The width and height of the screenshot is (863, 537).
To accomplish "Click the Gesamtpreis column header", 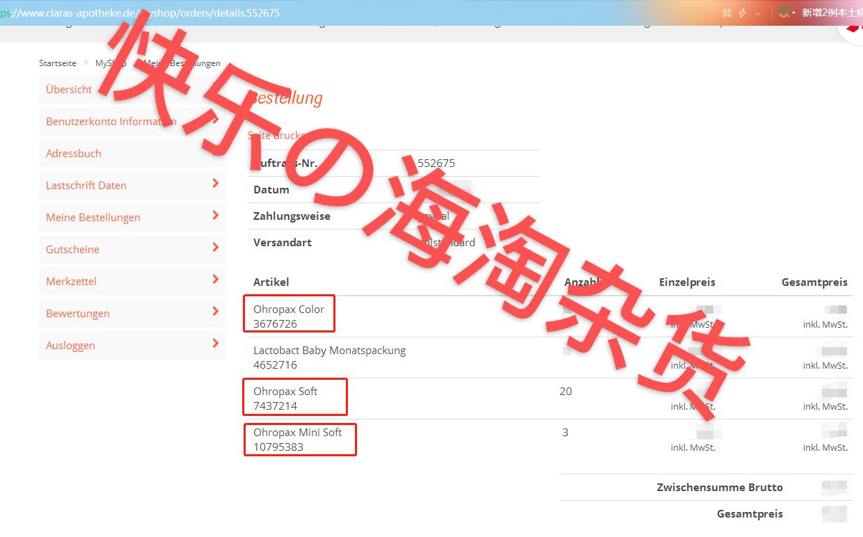I will (814, 282).
